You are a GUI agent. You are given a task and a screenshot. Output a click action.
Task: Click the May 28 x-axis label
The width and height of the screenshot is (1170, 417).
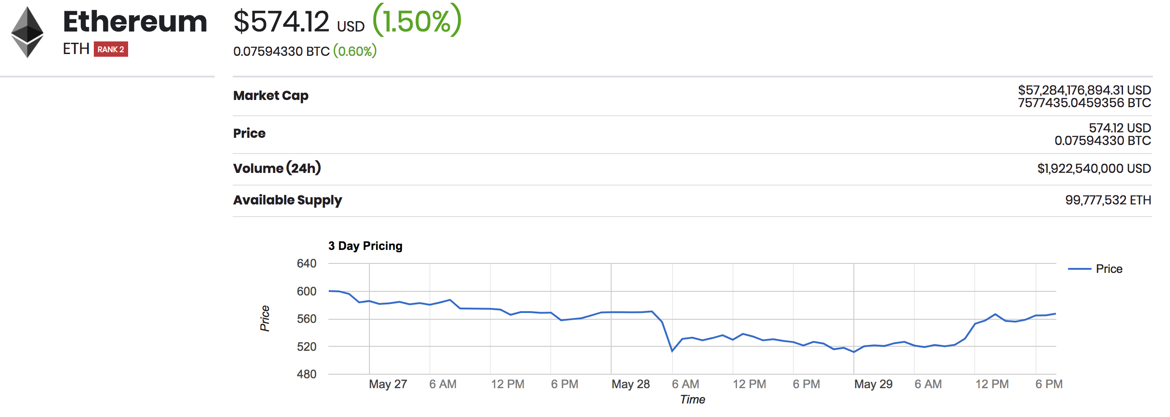tap(631, 385)
